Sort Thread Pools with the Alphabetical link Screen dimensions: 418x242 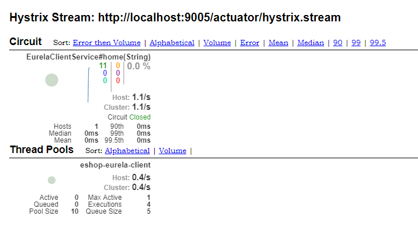[x=127, y=151]
